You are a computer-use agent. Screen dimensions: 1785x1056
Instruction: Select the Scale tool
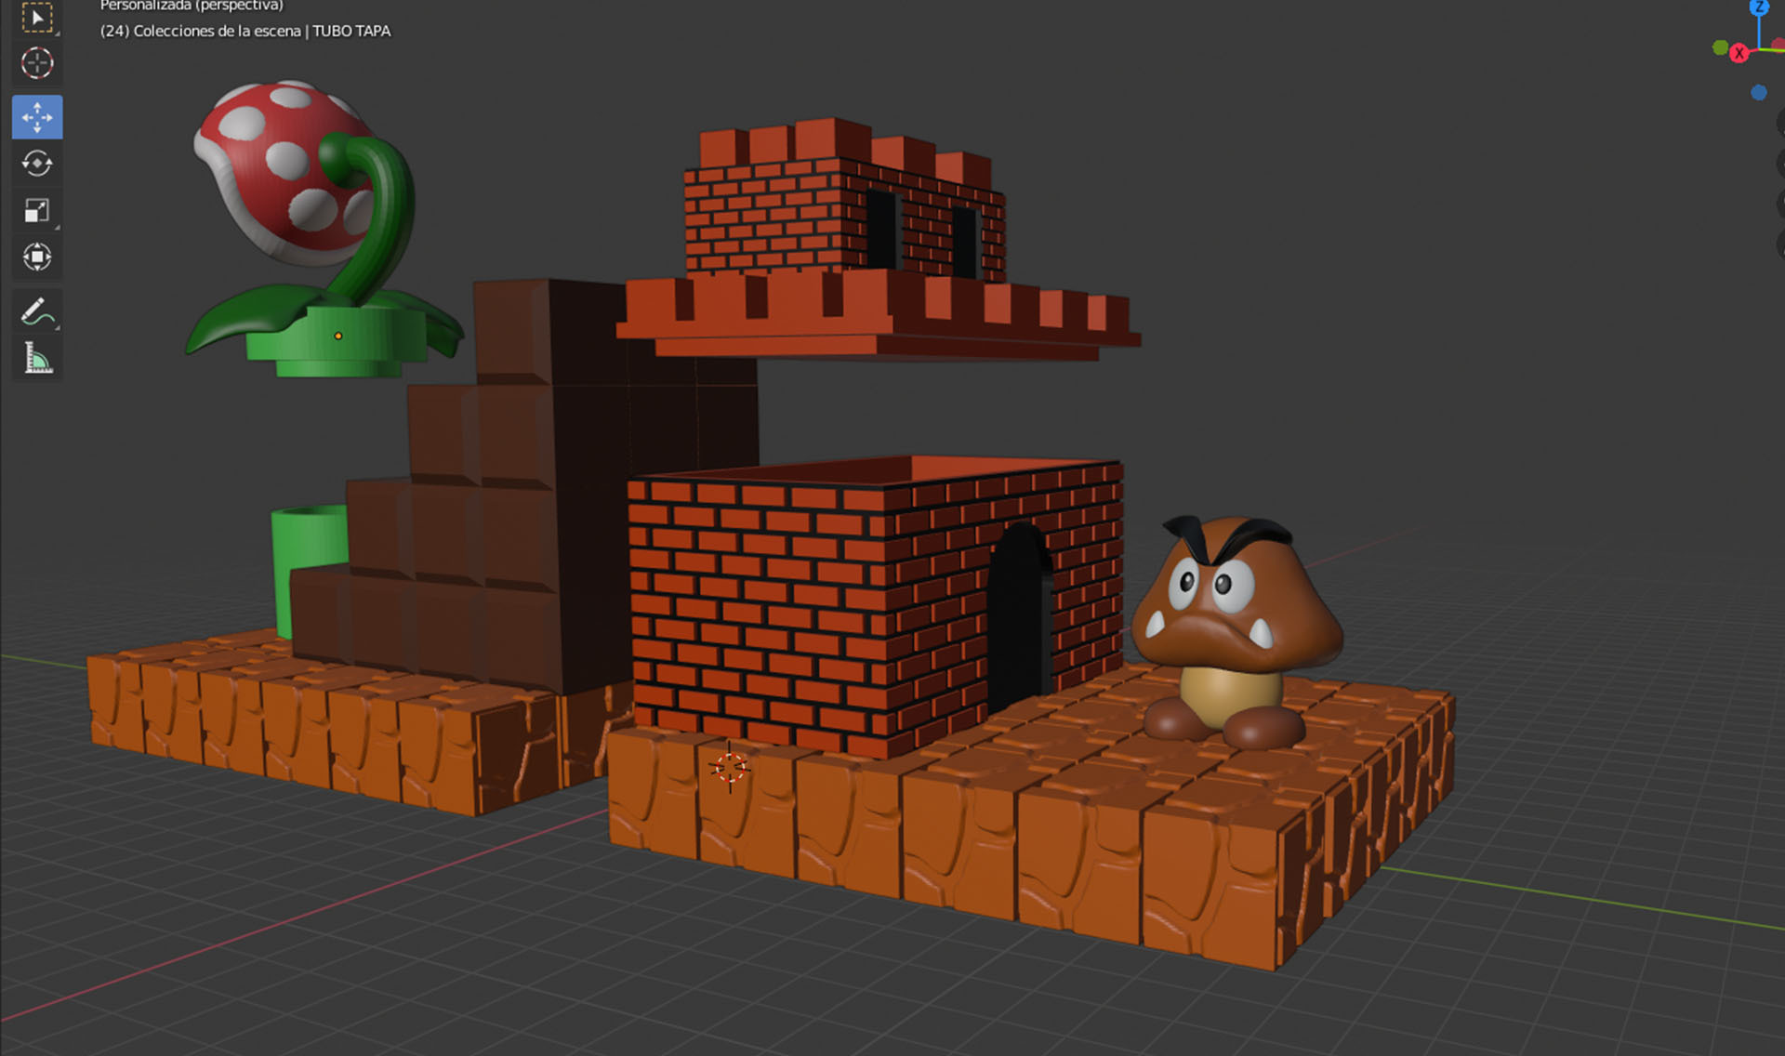coord(37,210)
